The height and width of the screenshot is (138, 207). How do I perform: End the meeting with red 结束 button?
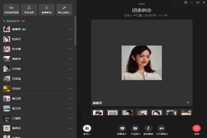(x=197, y=129)
